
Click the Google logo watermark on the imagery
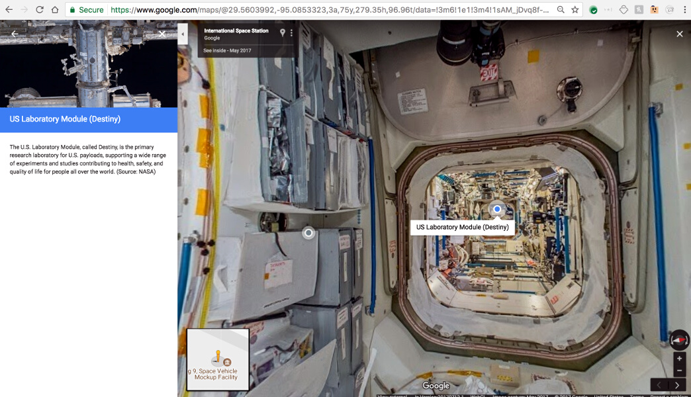point(436,385)
